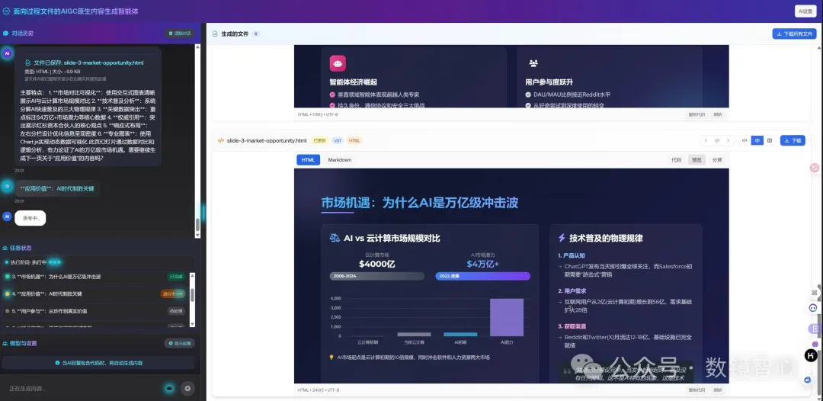823x401 pixels.
Task: Click the blue 下载 button for slide-3
Action: point(793,141)
